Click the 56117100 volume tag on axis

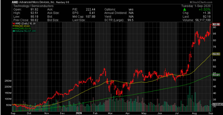point(217,104)
